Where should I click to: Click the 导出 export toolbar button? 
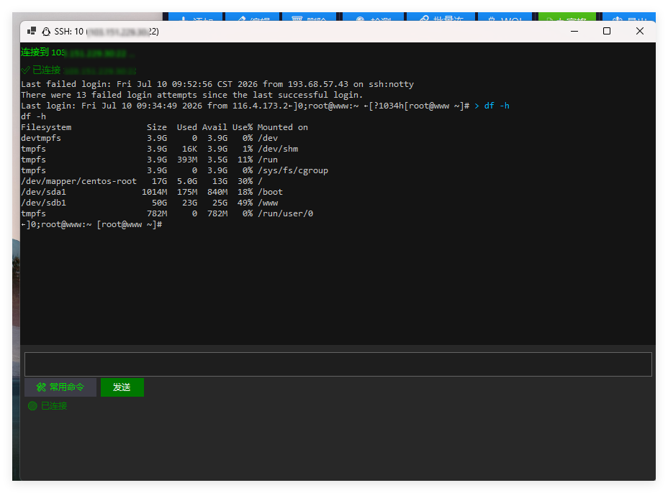point(629,17)
